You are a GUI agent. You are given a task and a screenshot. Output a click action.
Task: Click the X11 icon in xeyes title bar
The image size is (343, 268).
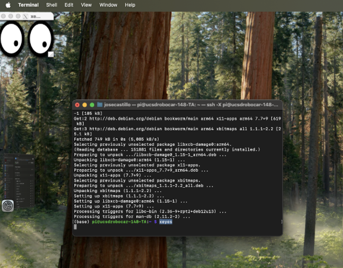(x=25, y=17)
